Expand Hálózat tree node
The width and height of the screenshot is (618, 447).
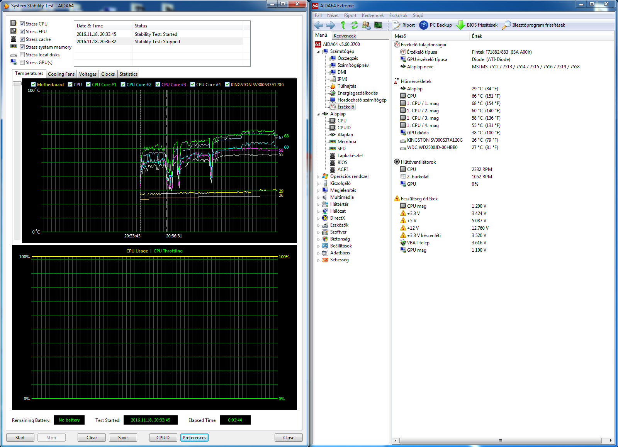pyautogui.click(x=319, y=212)
